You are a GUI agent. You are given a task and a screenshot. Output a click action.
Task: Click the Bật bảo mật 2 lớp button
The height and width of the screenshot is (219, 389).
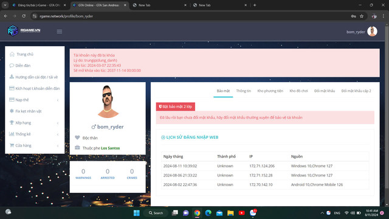(176, 106)
